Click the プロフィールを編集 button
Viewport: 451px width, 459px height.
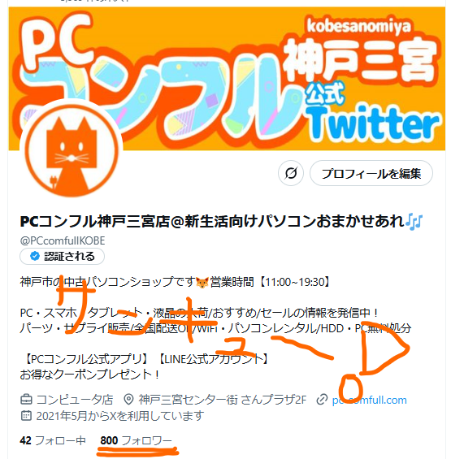[x=371, y=173]
